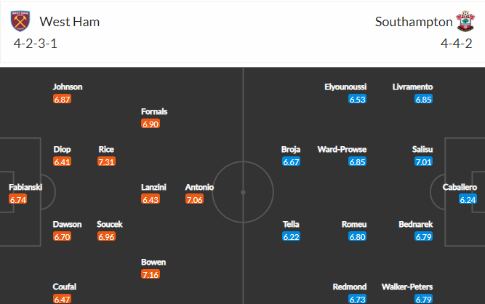Click Elyounoussi's 6.53 rating badge
Image resolution: width=485 pixels, height=304 pixels.
(357, 99)
